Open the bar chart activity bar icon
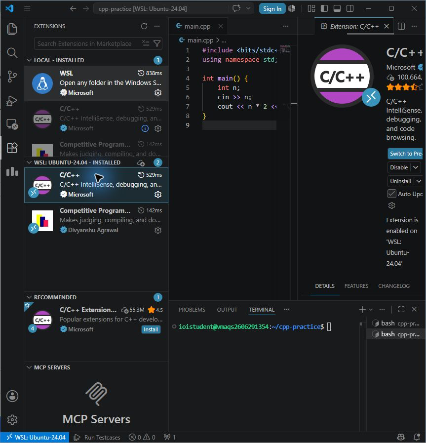The image size is (426, 443). tap(12, 171)
